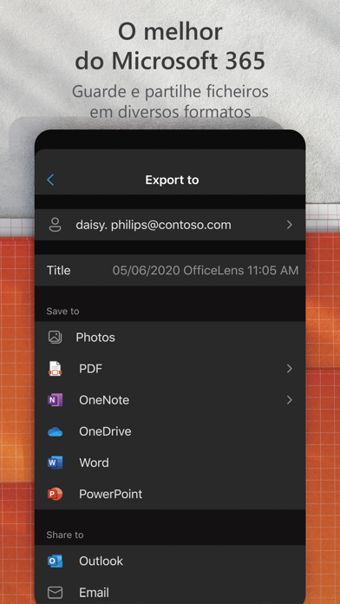This screenshot has height=604, width=340.
Task: Open account chevron beside daisy email
Action: click(x=290, y=225)
